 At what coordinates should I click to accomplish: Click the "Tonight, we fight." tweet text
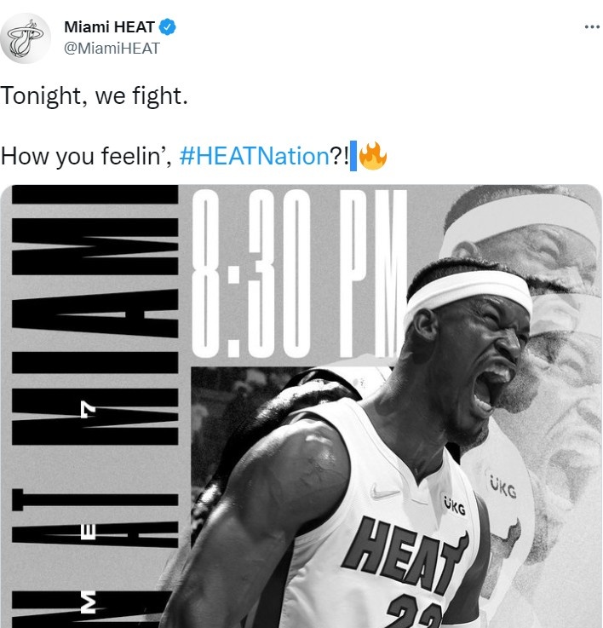94,96
